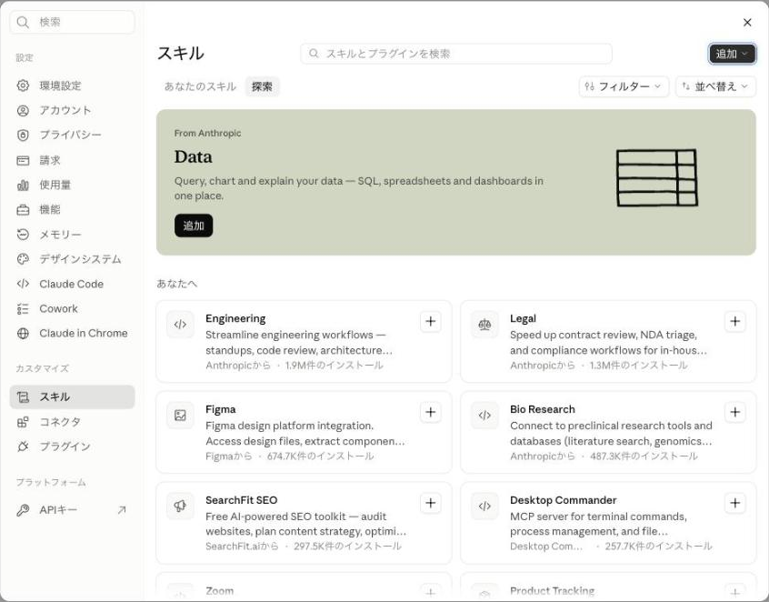The width and height of the screenshot is (769, 602).
Task: Click the "674.7K件のインストール" text
Action: tap(320, 457)
